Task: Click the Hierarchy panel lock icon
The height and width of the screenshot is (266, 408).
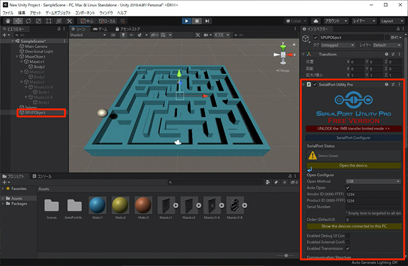Action: (59, 29)
